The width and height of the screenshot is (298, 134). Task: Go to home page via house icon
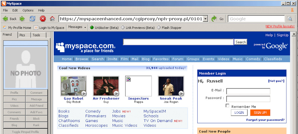[x=52, y=19]
